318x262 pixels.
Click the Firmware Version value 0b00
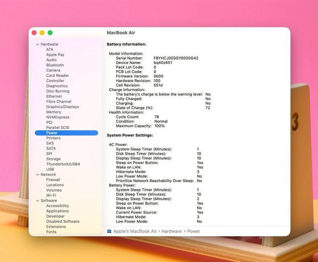tap(159, 76)
